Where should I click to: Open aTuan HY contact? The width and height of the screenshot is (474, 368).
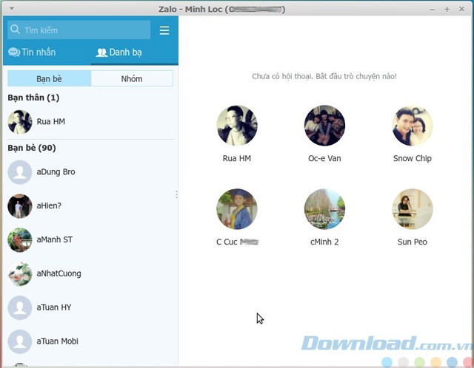coord(53,307)
